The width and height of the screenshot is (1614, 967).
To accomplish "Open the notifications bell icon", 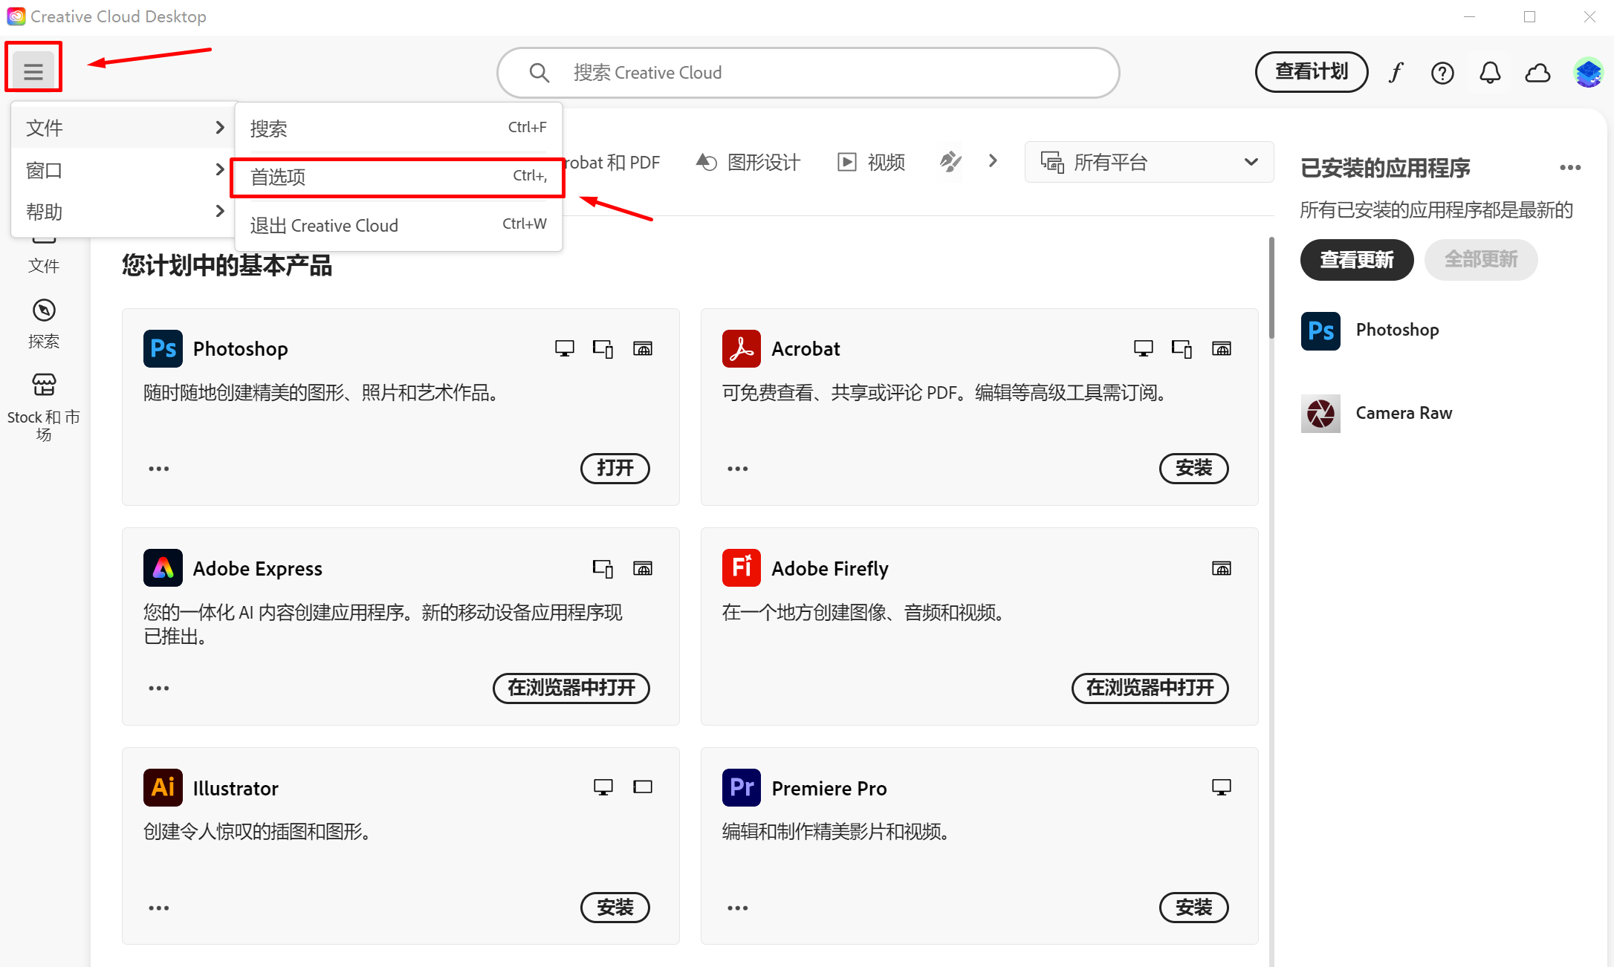I will click(x=1490, y=73).
